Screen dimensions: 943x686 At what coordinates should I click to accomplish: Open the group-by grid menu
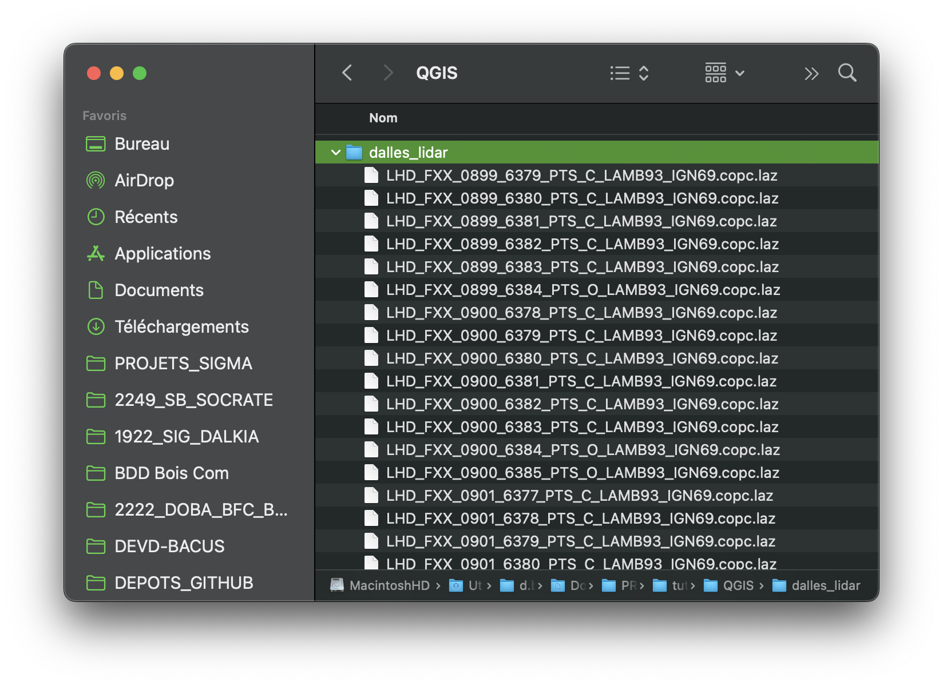point(724,73)
